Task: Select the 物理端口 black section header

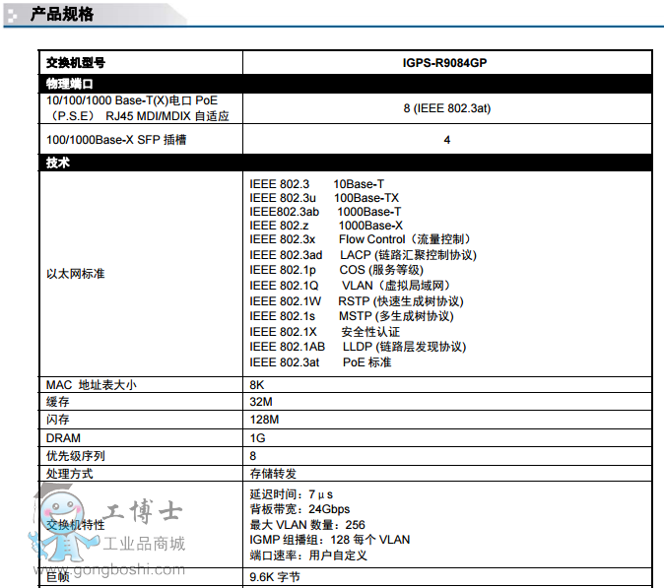Action: coord(71,84)
